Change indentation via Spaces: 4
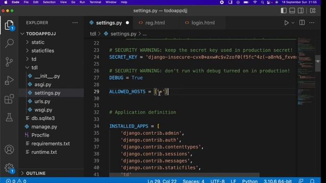326x183 pixels. [x=194, y=181]
